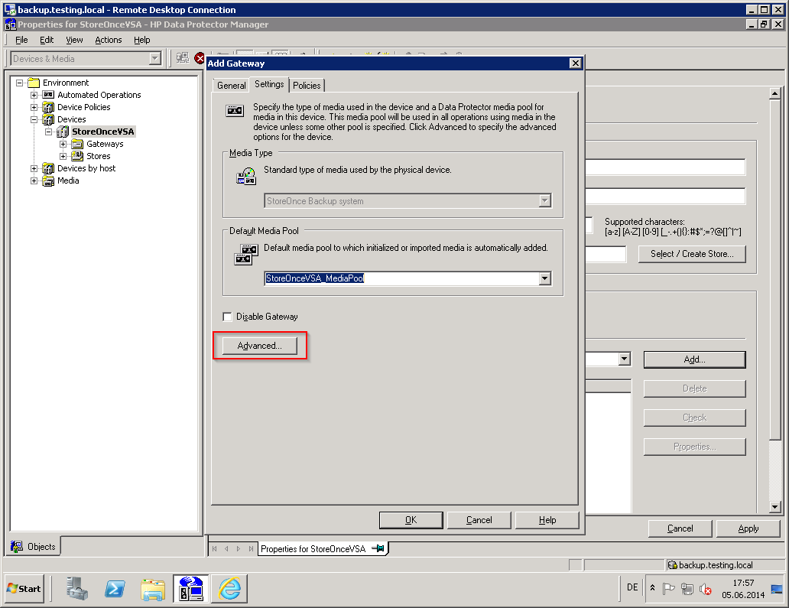Open Server Manager from the taskbar
Image resolution: width=789 pixels, height=608 pixels.
pos(77,588)
